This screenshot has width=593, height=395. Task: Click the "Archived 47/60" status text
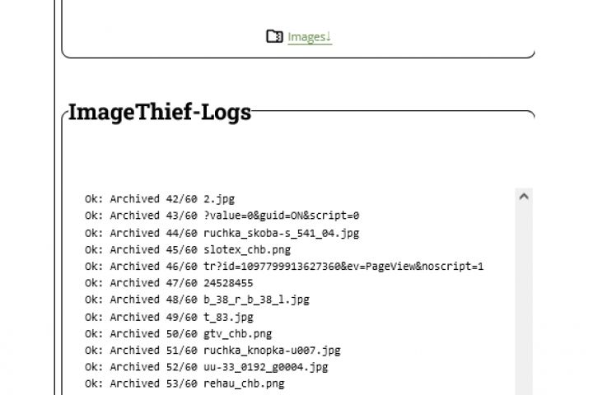pos(153,283)
